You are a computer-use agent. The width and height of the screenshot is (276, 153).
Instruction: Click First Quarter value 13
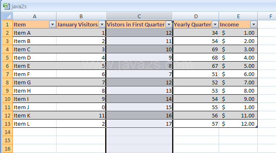point(139,91)
